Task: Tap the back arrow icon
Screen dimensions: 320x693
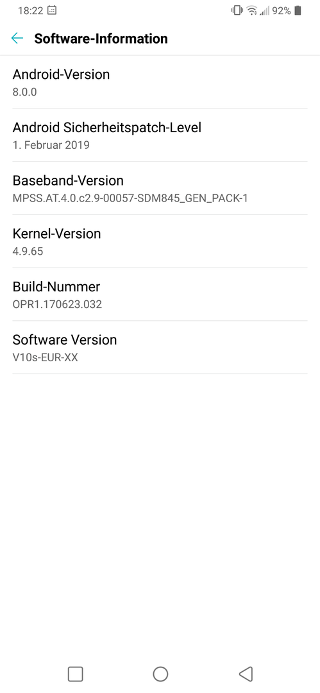Action: tap(17, 38)
